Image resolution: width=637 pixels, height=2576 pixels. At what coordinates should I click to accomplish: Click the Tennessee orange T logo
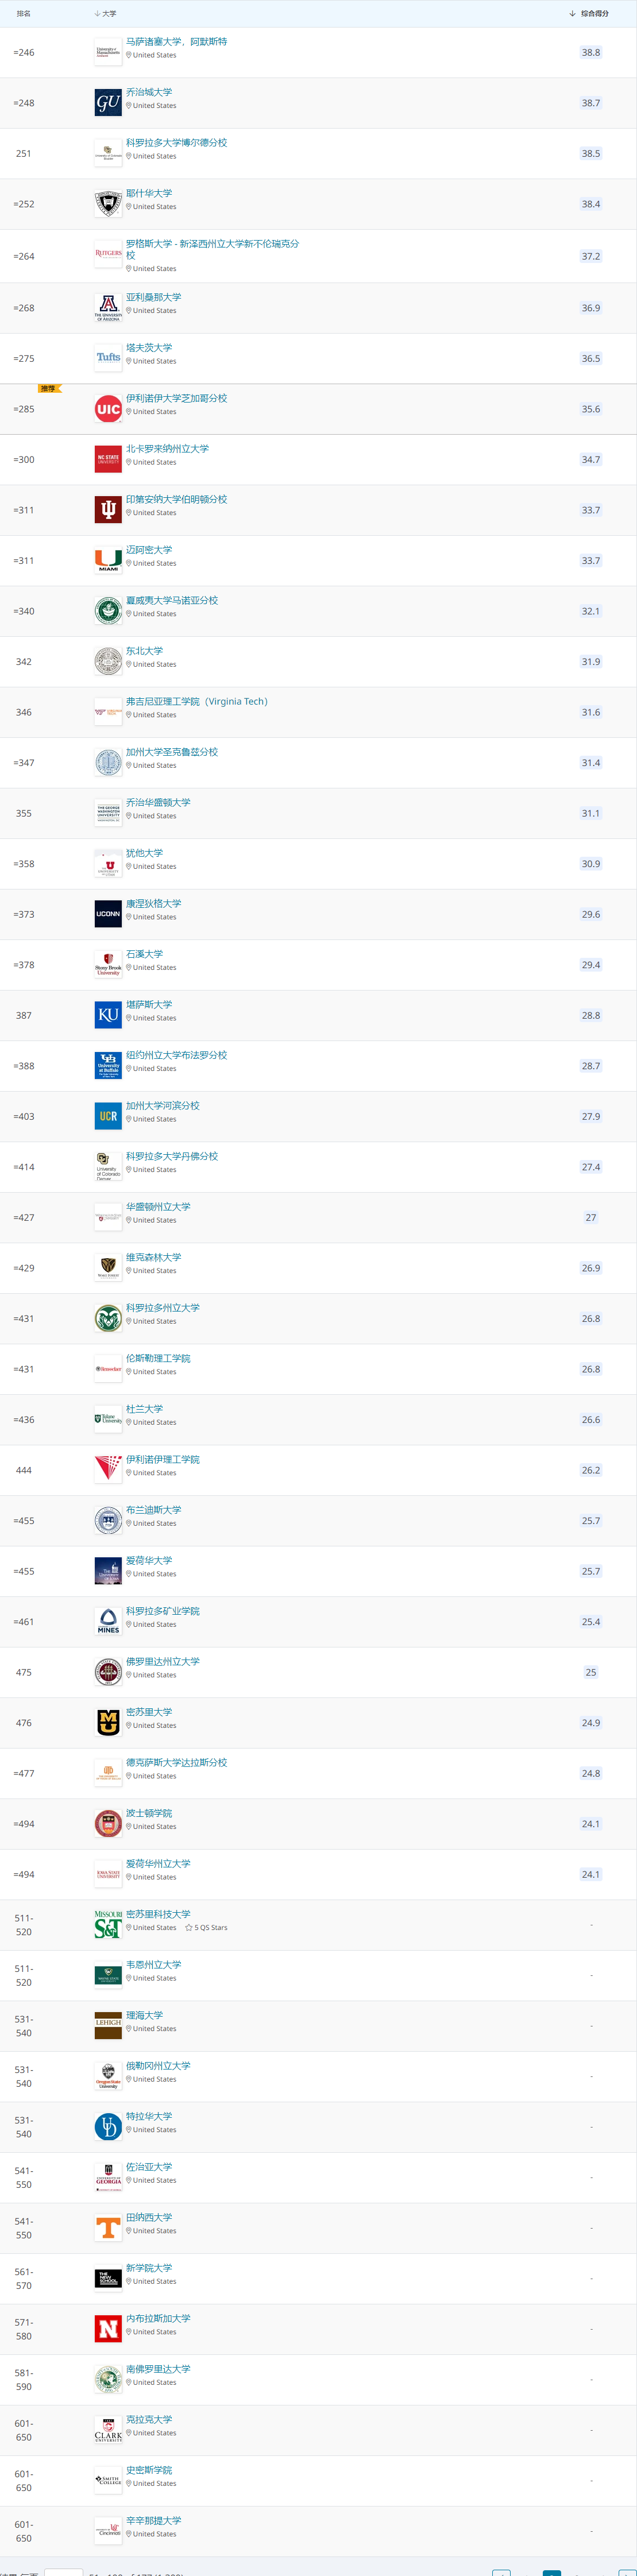[108, 2228]
